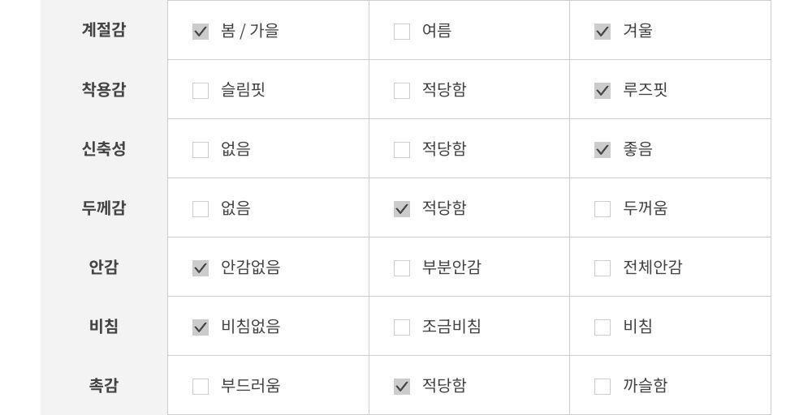Uncheck 적당함 in the 촉감 row

tap(402, 387)
